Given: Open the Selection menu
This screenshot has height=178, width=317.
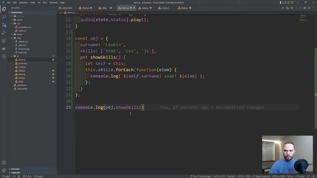Looking at the screenshot, I should click(x=23, y=2).
